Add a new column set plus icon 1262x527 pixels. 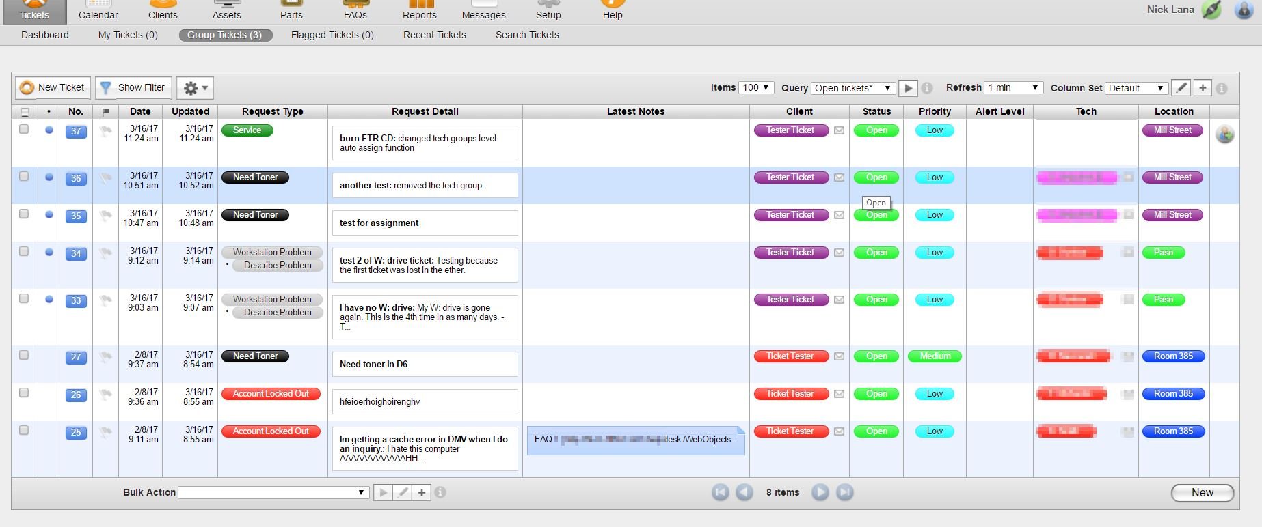click(x=1203, y=87)
